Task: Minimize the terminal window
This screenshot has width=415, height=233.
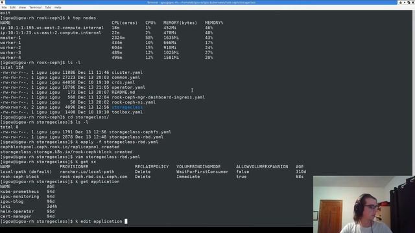Action: point(405,3)
